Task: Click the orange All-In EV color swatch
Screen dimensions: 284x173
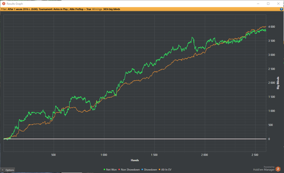Action: (159, 170)
